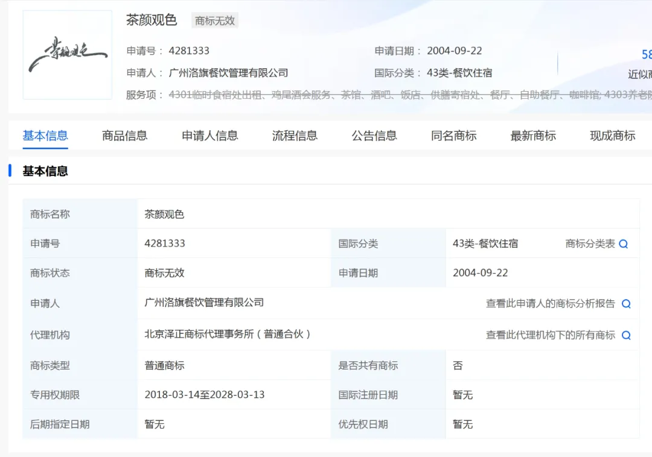The image size is (652, 457).
Task: Click 普通商标 value in 商标类型 row
Action: pyautogui.click(x=164, y=366)
